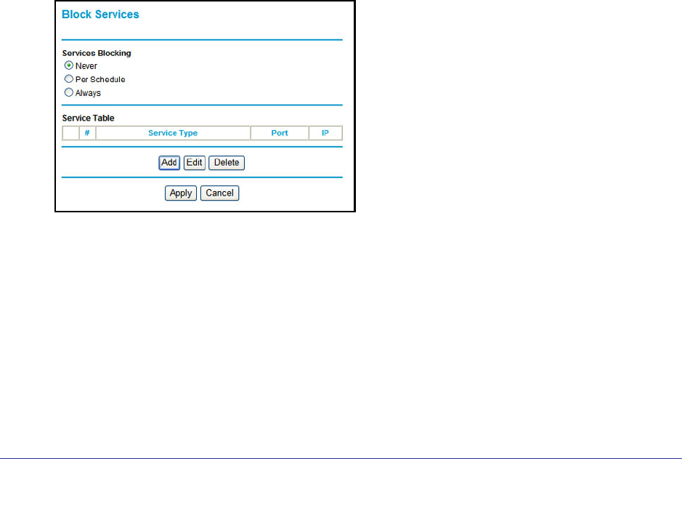682x509 pixels.
Task: Click the Services Blocking label
Action: click(x=97, y=53)
